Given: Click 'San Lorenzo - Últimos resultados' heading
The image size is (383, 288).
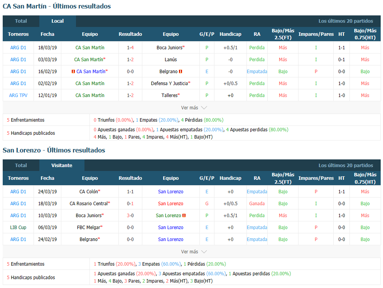Looking at the screenshot, I should pos(54,150).
